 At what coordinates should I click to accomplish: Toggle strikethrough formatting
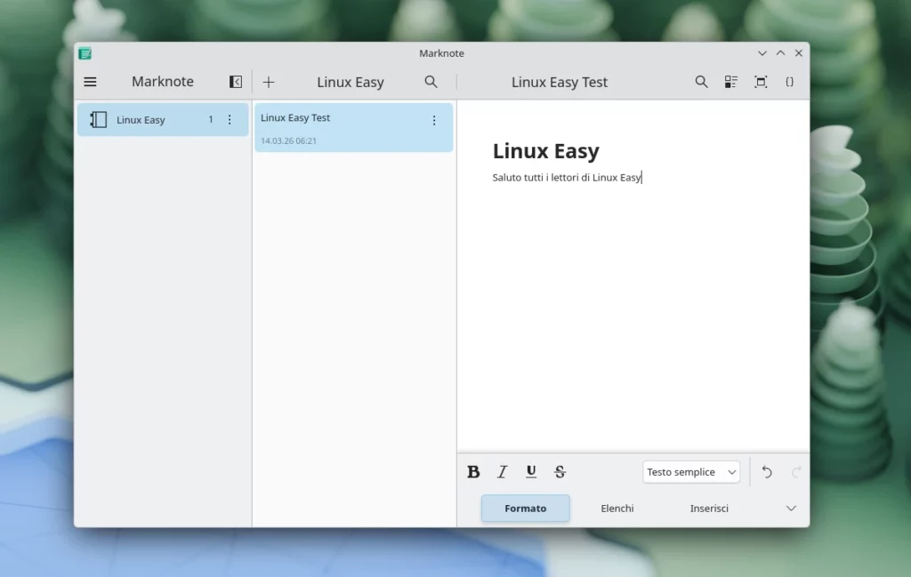click(x=560, y=472)
